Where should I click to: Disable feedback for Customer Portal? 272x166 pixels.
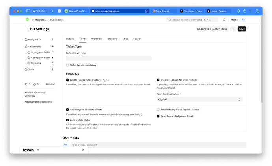coord(67,80)
